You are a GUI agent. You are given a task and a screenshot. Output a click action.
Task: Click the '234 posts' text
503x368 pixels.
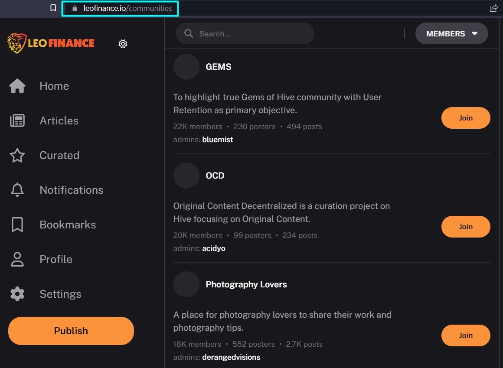point(300,235)
